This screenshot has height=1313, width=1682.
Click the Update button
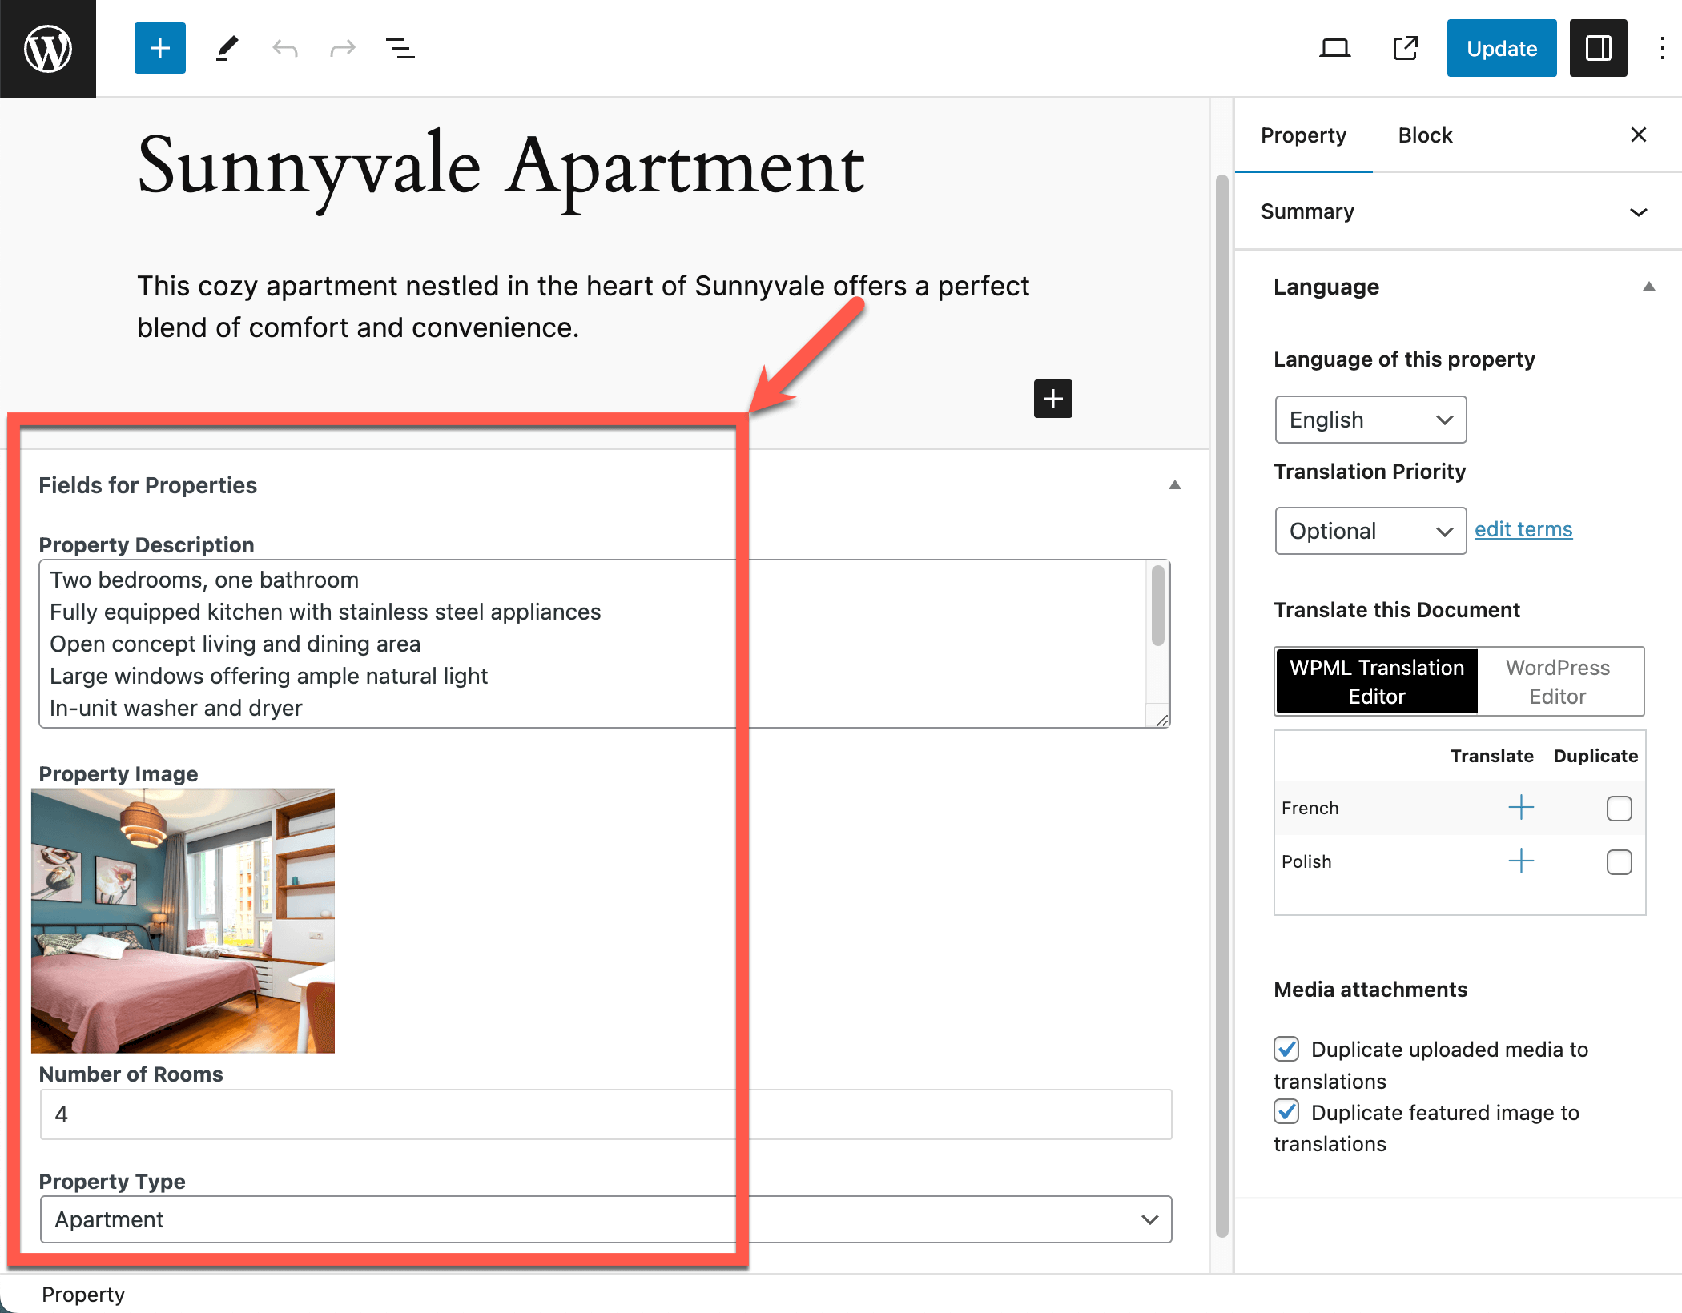tap(1501, 48)
